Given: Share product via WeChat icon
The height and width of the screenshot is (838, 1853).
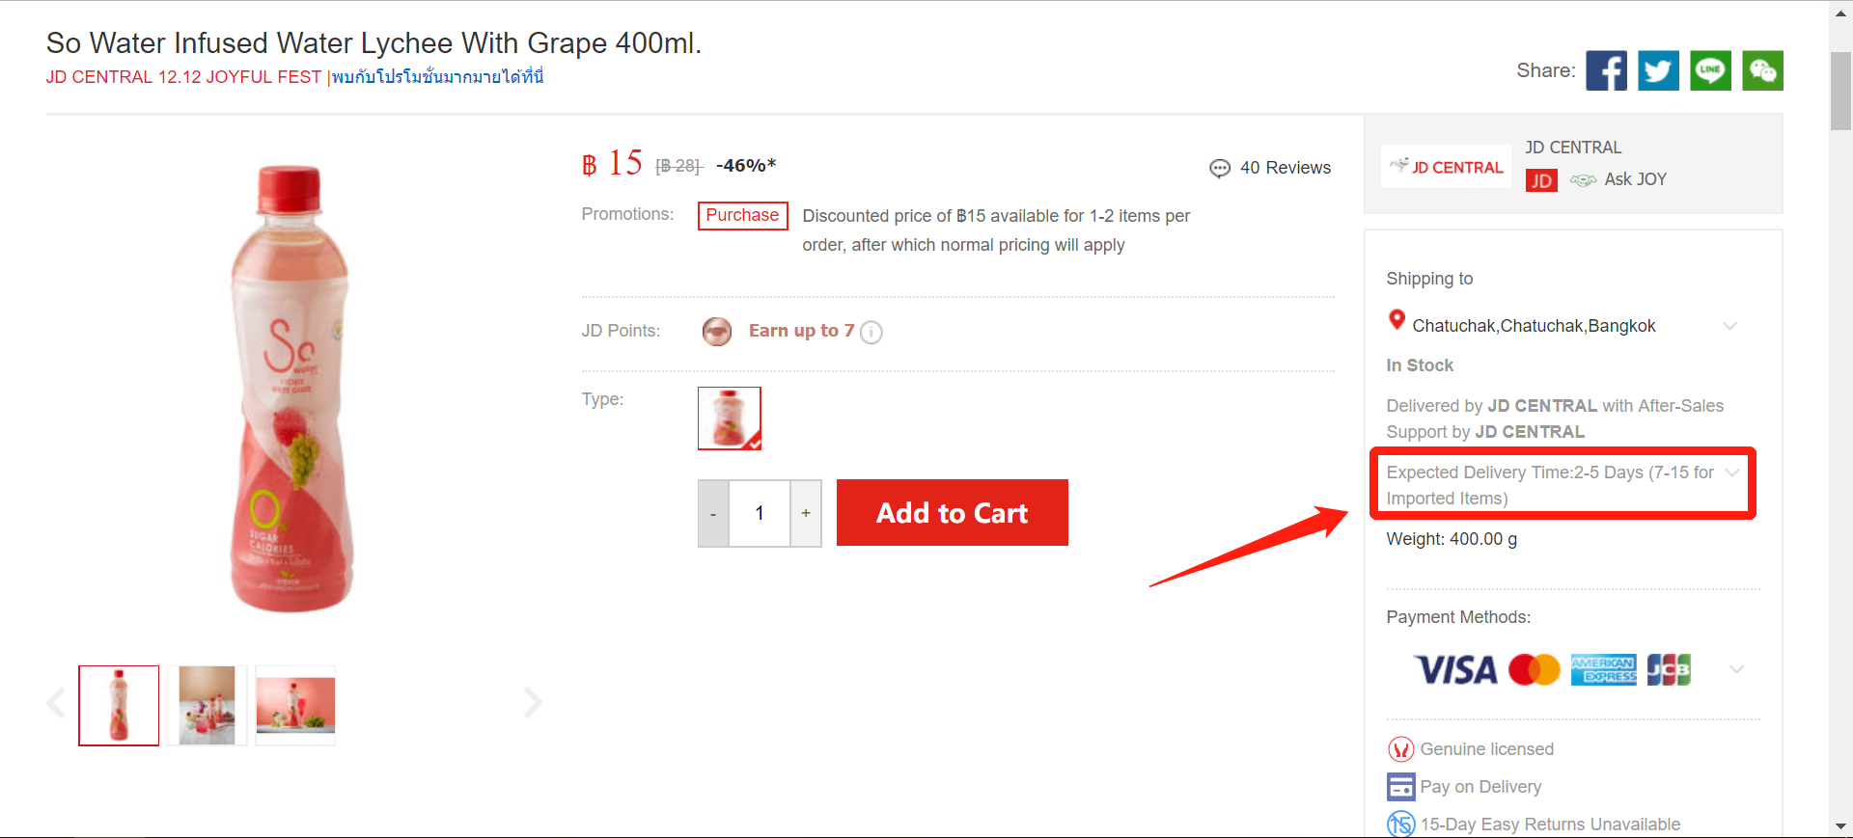Looking at the screenshot, I should coord(1762,70).
